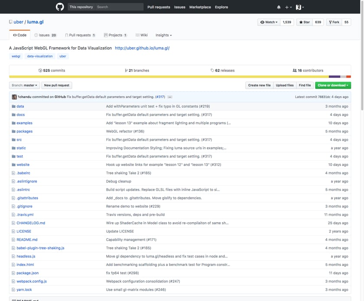The width and height of the screenshot is (364, 301).
Task: Open the uber.github.io/luma.gl website link
Action: (142, 48)
